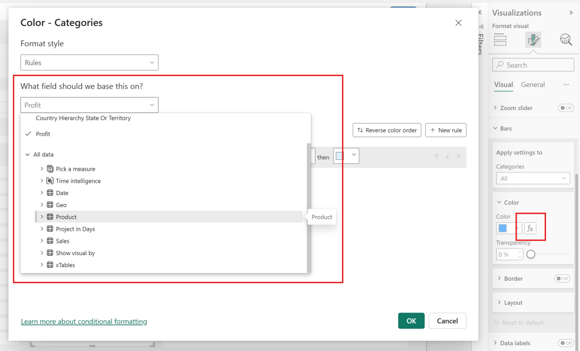This screenshot has width=580, height=351.
Task: Click the blue bar color swatch
Action: 502,229
